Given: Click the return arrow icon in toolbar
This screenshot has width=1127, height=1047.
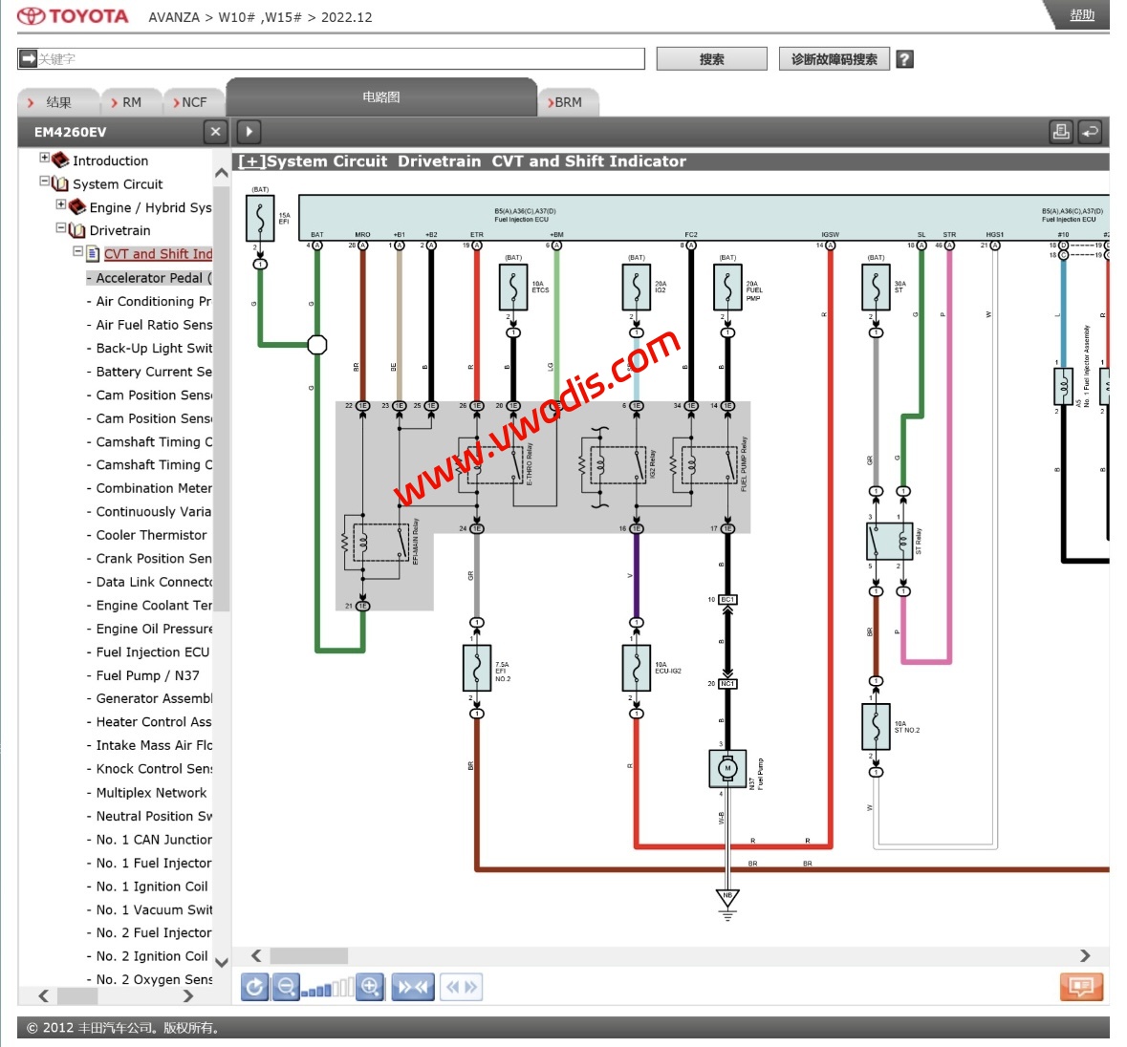Looking at the screenshot, I should tap(1090, 132).
